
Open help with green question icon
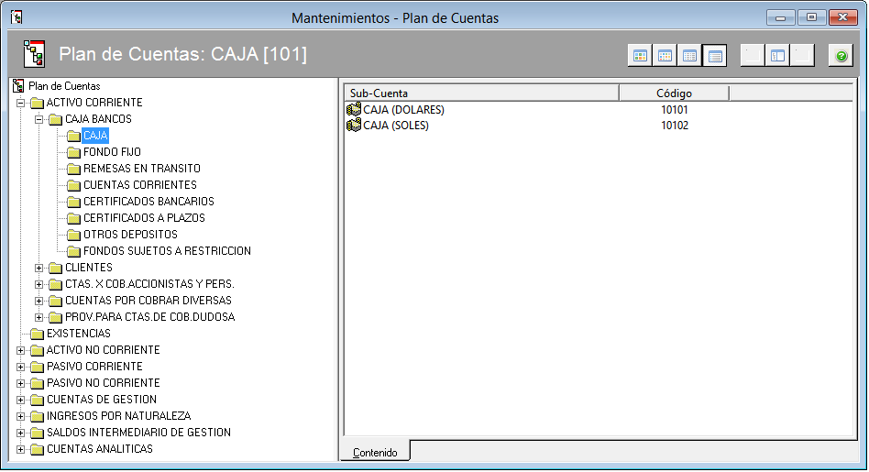pos(841,56)
